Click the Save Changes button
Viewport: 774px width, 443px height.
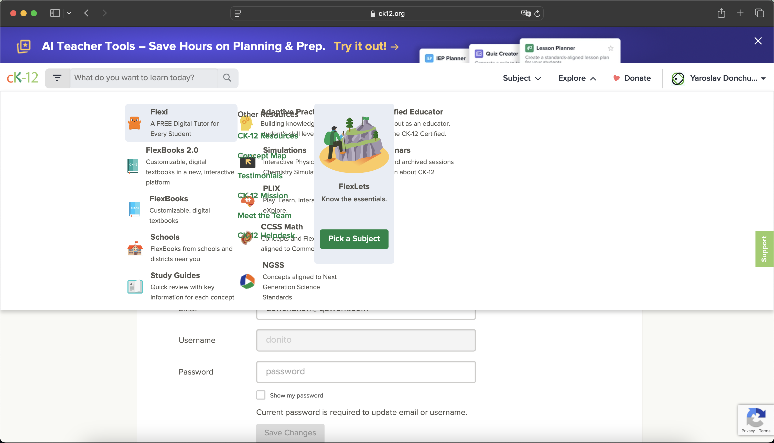(x=290, y=433)
